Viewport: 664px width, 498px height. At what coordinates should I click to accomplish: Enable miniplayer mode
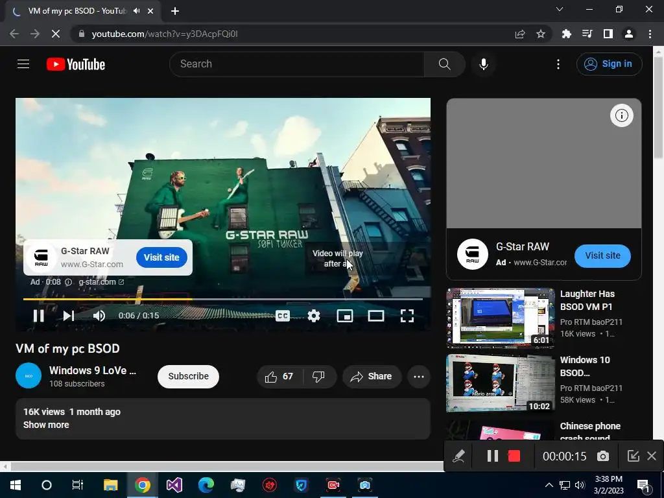point(345,316)
